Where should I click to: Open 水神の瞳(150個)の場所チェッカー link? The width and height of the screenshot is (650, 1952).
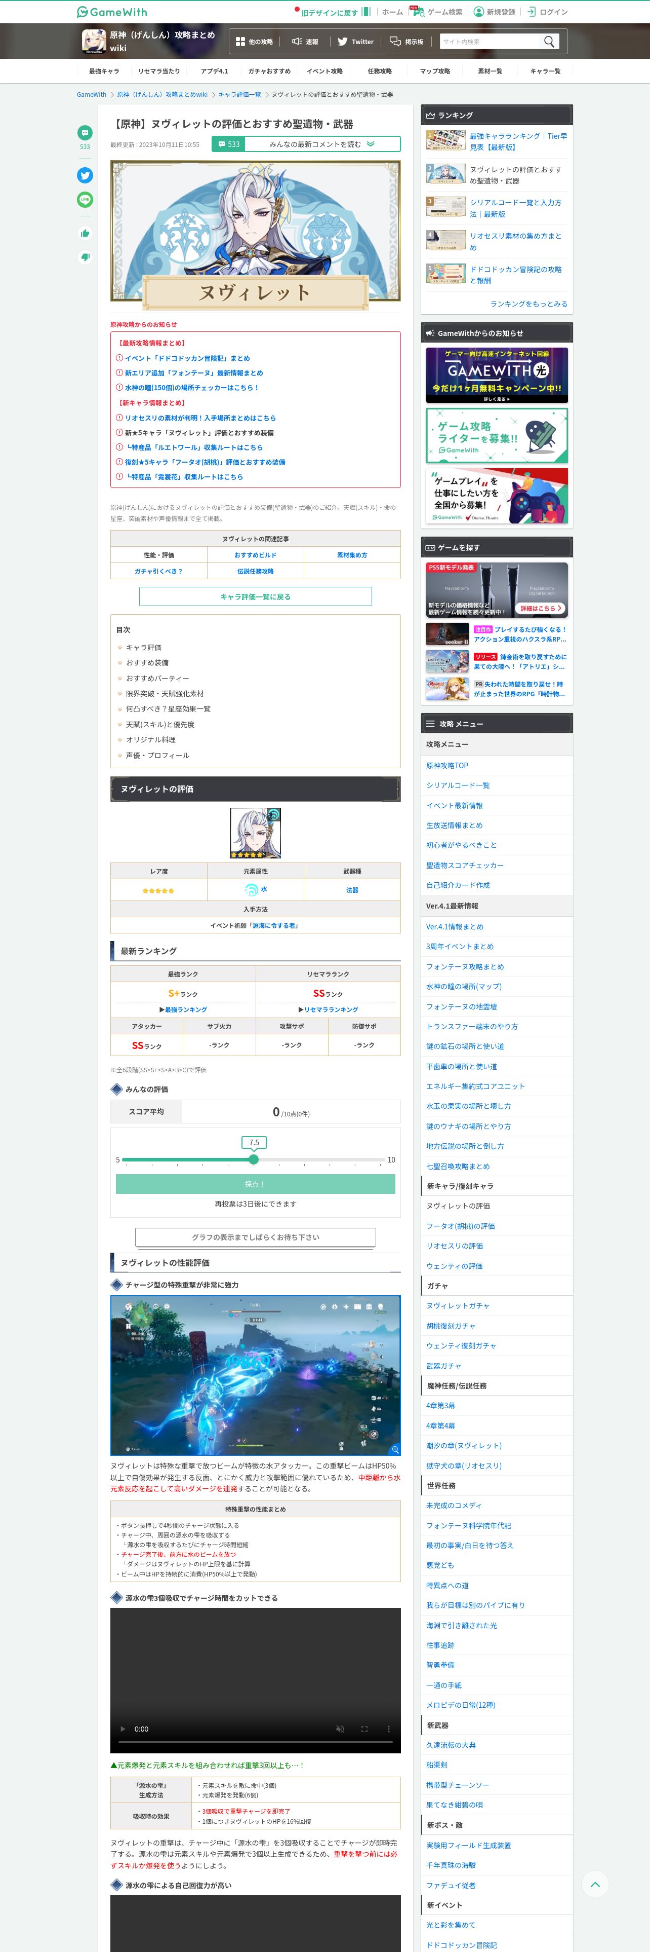pyautogui.click(x=191, y=388)
